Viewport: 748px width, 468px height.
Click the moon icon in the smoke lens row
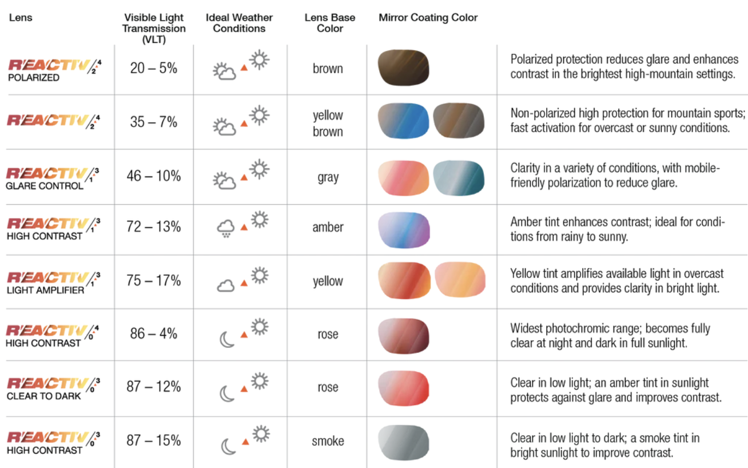pyautogui.click(x=227, y=446)
